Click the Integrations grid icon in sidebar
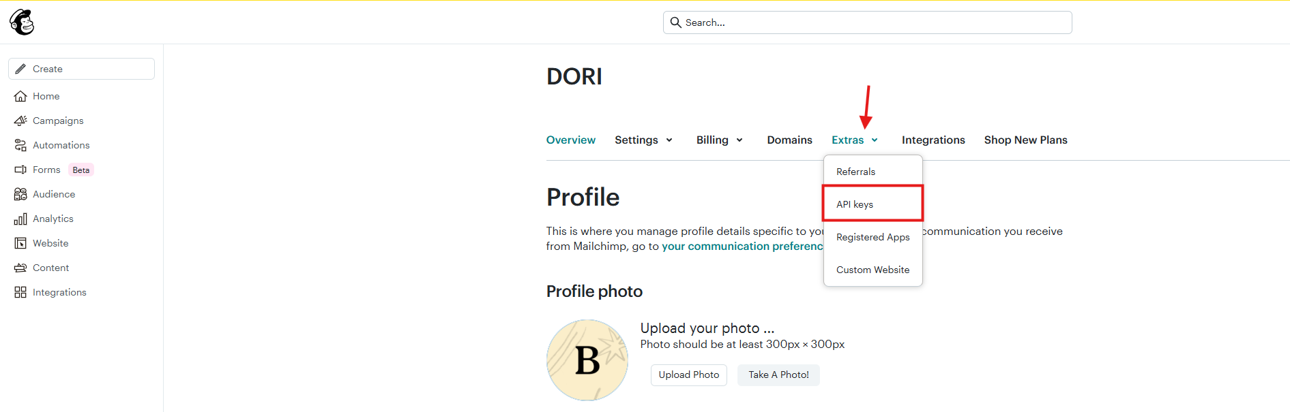This screenshot has height=412, width=1290. tap(20, 292)
